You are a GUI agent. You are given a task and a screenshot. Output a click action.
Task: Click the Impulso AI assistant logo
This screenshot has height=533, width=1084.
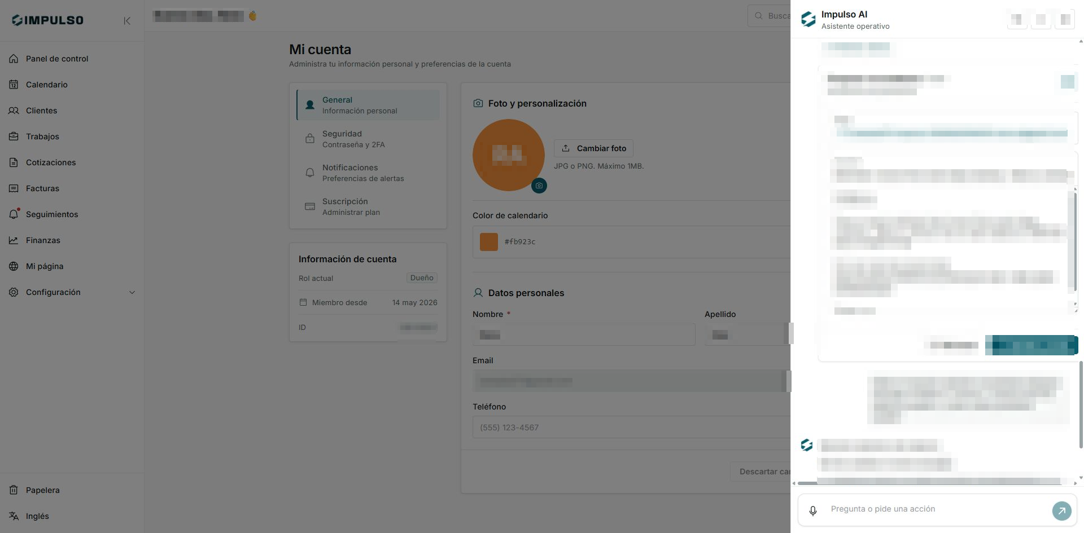808,20
